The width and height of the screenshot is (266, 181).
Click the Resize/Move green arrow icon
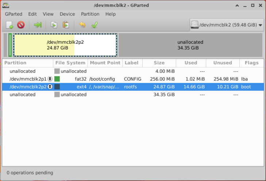tap(38, 25)
